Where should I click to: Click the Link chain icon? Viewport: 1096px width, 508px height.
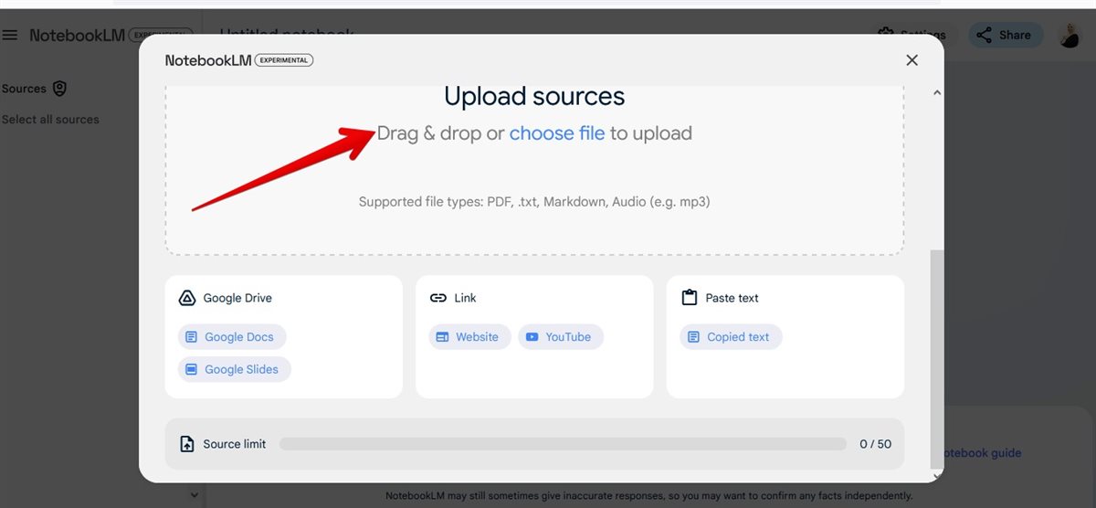tap(437, 298)
